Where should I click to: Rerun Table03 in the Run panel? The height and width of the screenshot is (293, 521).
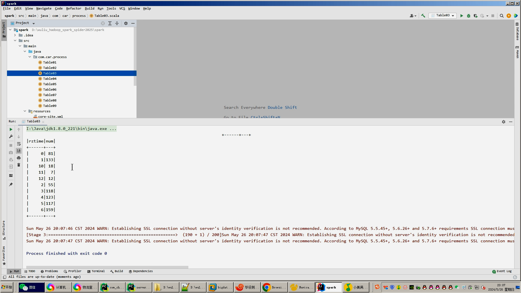click(x=11, y=129)
